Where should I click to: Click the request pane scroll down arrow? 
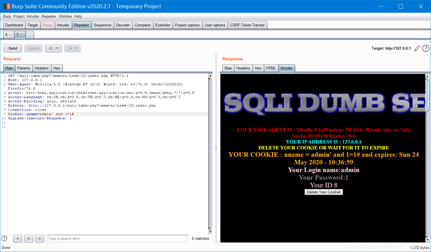pyautogui.click(x=210, y=231)
